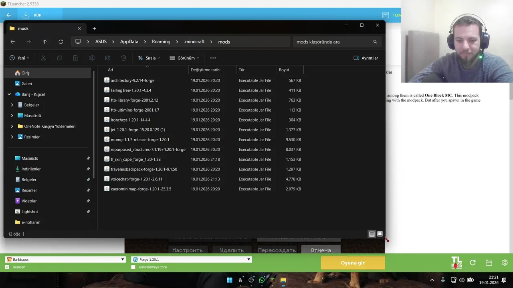Click AppData in the address breadcrumb
Screen dimensions: 513x288
[129, 42]
